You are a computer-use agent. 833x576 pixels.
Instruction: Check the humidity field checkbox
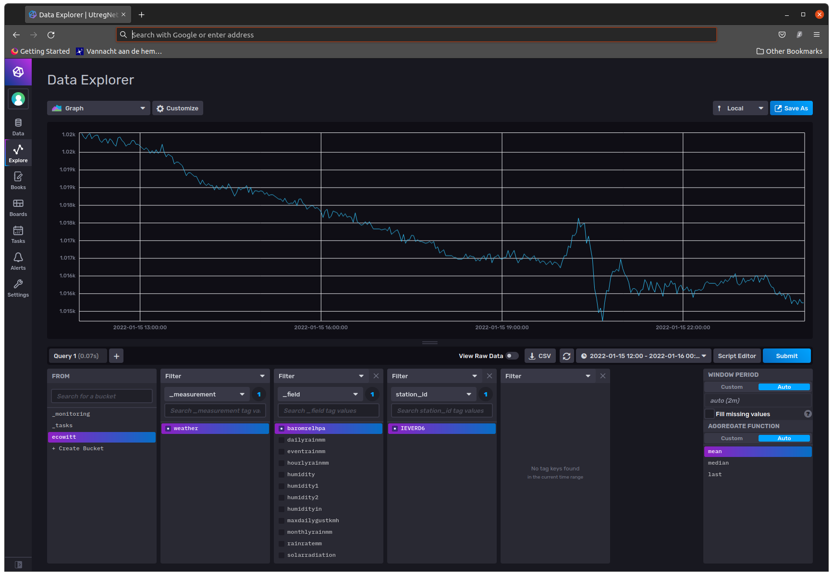point(282,475)
